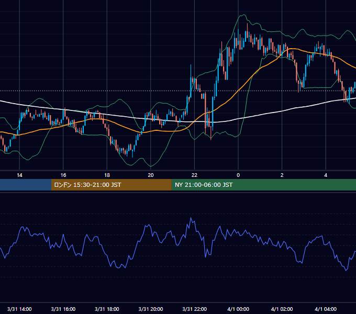The width and height of the screenshot is (356, 314).
Task: Click the 4/1 00:00 time label
Action: click(238, 309)
